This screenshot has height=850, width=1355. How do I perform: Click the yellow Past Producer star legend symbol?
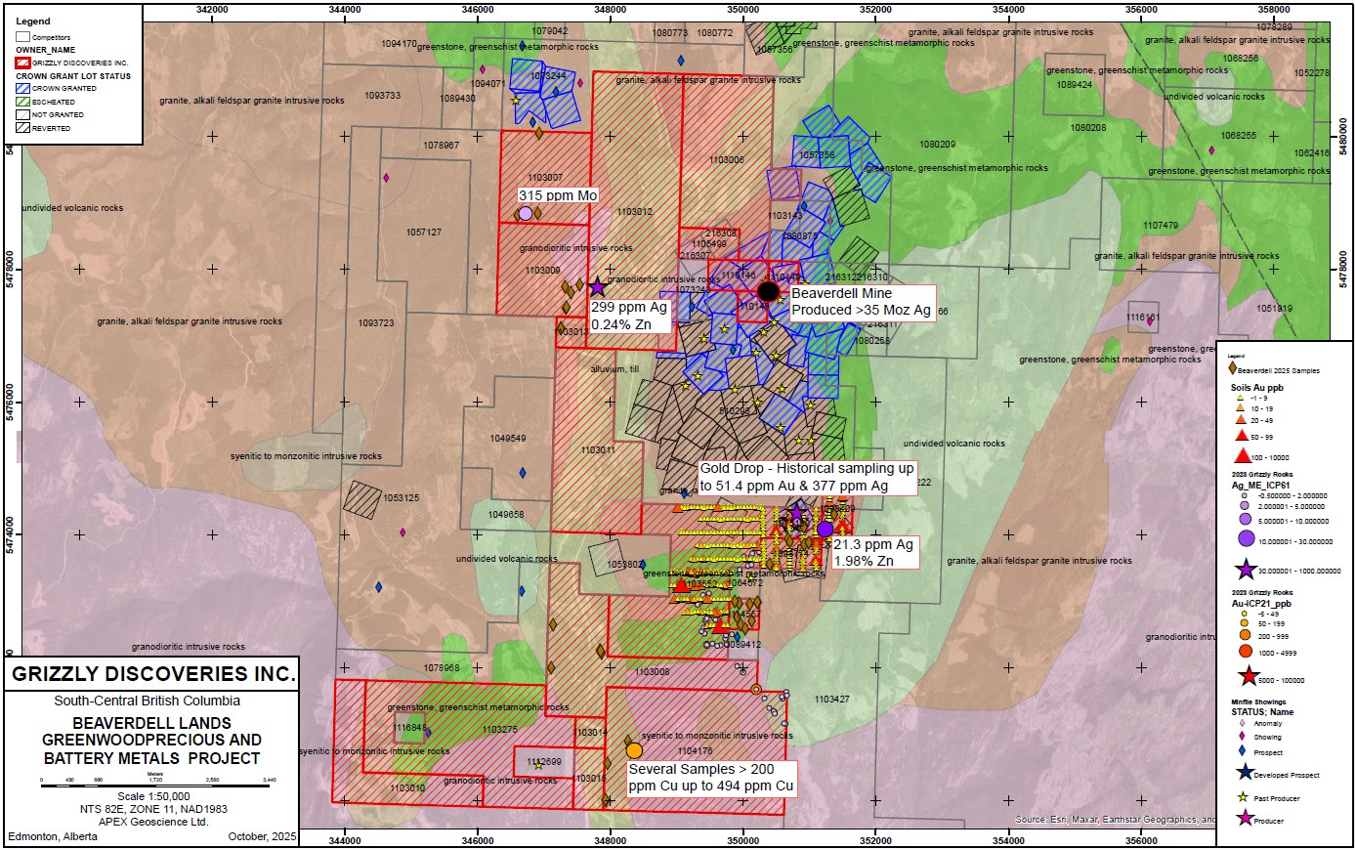pos(1245,796)
